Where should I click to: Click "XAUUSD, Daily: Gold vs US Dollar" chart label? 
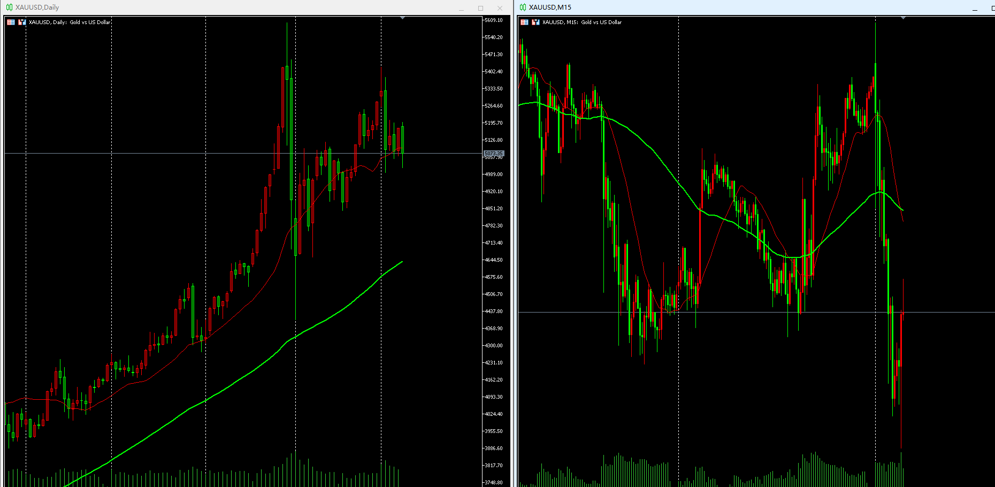pos(70,22)
